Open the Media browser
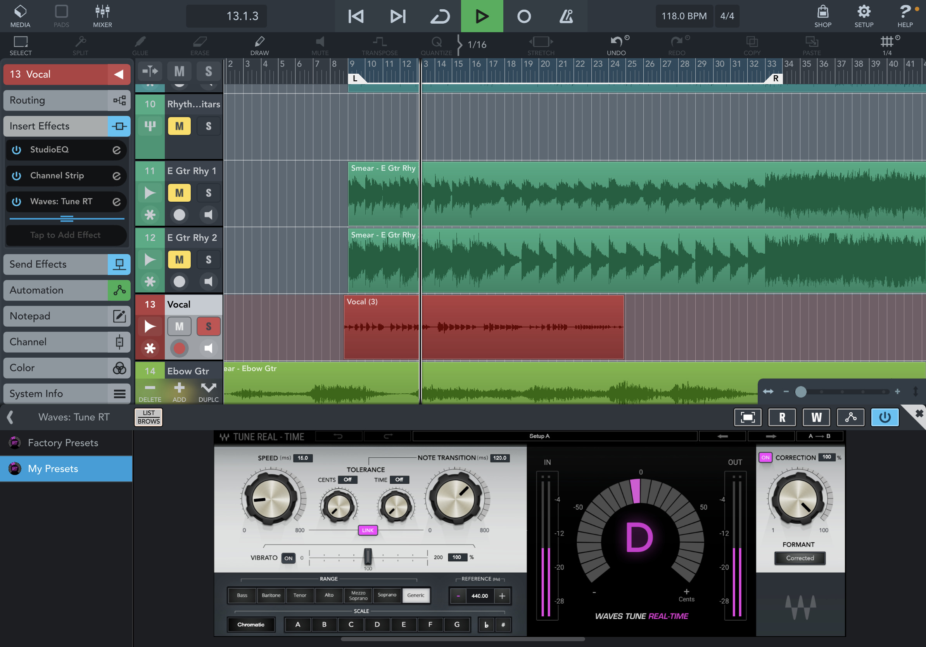This screenshot has height=647, width=926. pyautogui.click(x=20, y=16)
